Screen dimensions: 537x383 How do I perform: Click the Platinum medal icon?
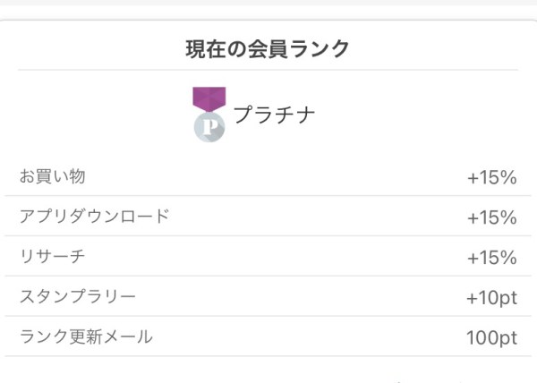point(209,114)
